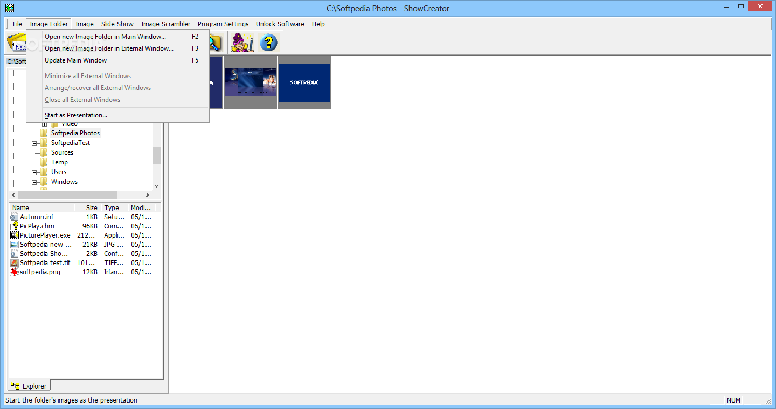Screen dimensions: 776x409
Task: Click folder tree horizontal scrollbar left arrow
Action: (14, 195)
